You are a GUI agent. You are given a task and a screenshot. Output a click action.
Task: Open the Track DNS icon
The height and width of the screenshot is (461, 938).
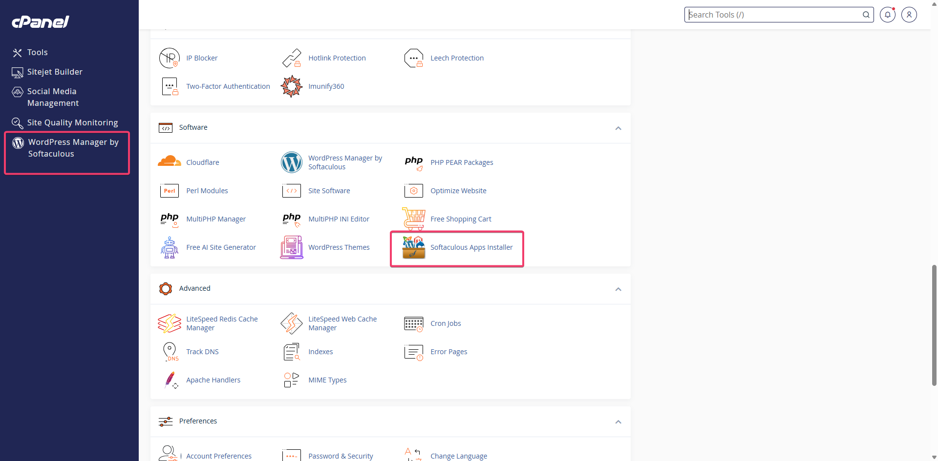[x=170, y=352]
